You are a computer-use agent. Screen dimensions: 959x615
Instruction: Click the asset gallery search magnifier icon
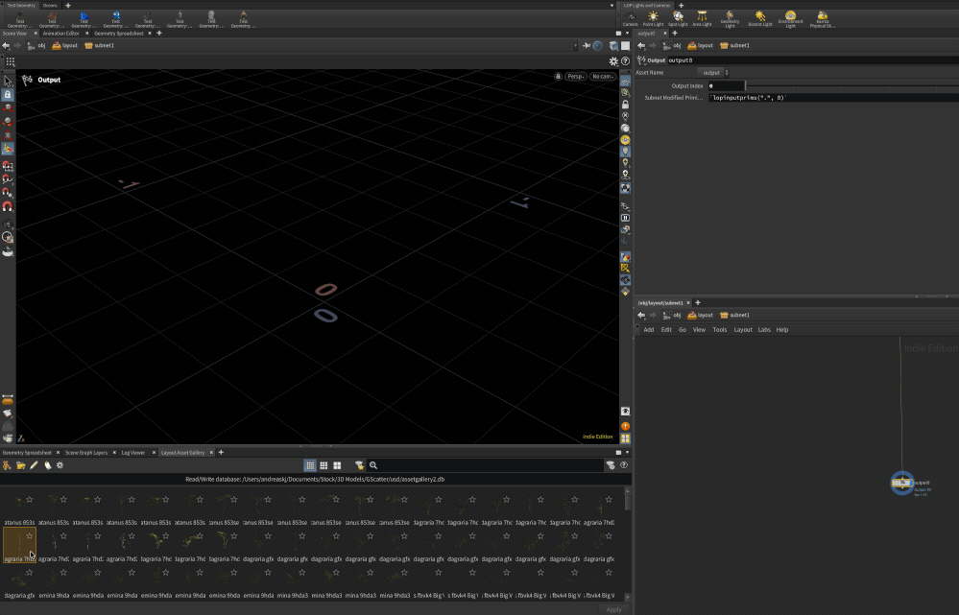373,465
